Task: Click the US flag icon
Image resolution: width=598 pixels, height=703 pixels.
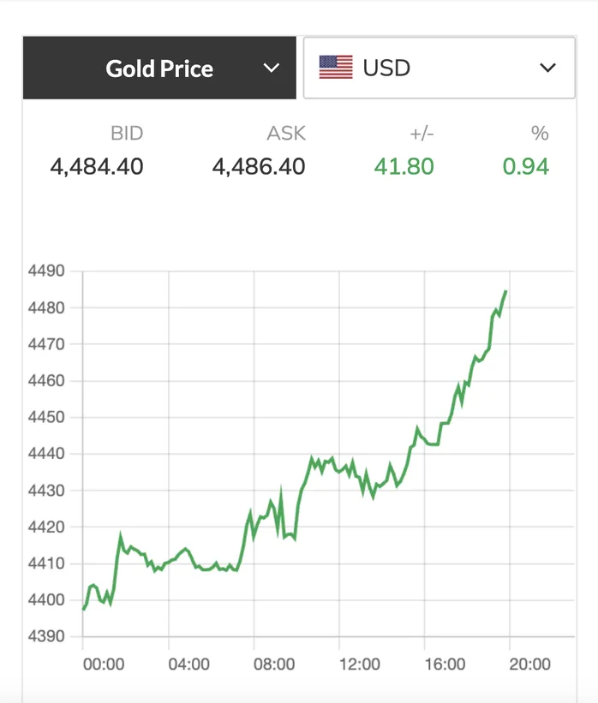Action: pos(336,68)
